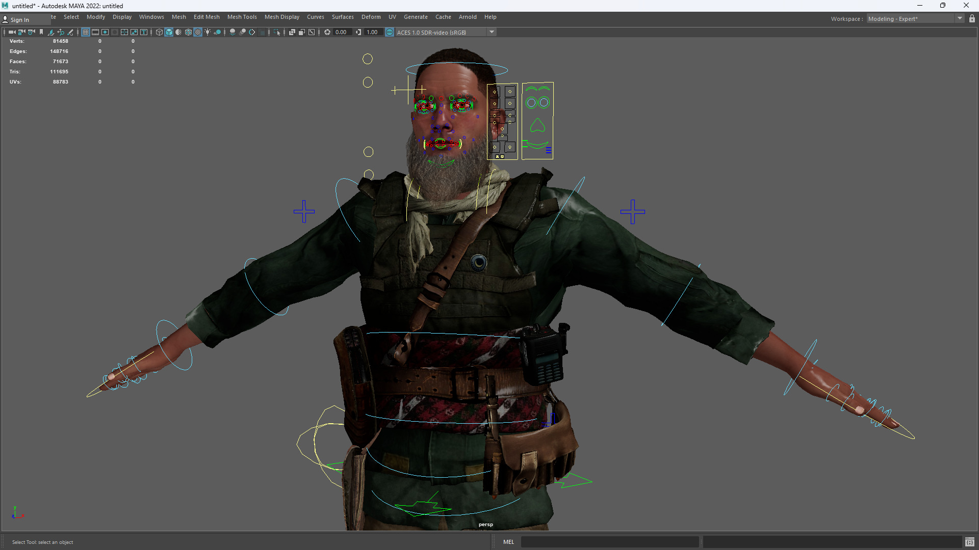Select the Grease Pencil tool icon
The image size is (979, 550).
coord(70,32)
